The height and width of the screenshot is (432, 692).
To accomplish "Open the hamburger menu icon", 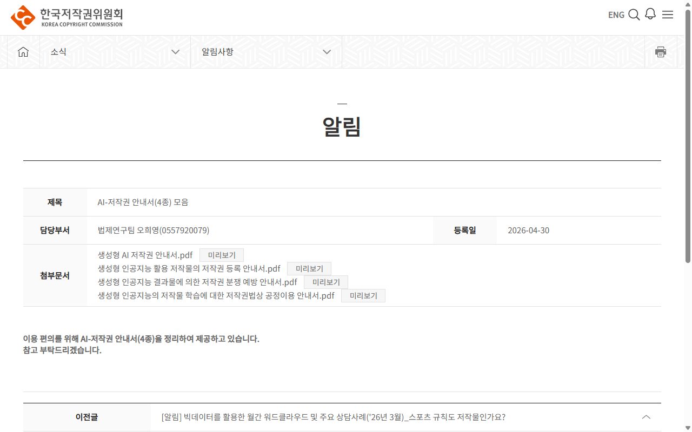I will coord(668,15).
